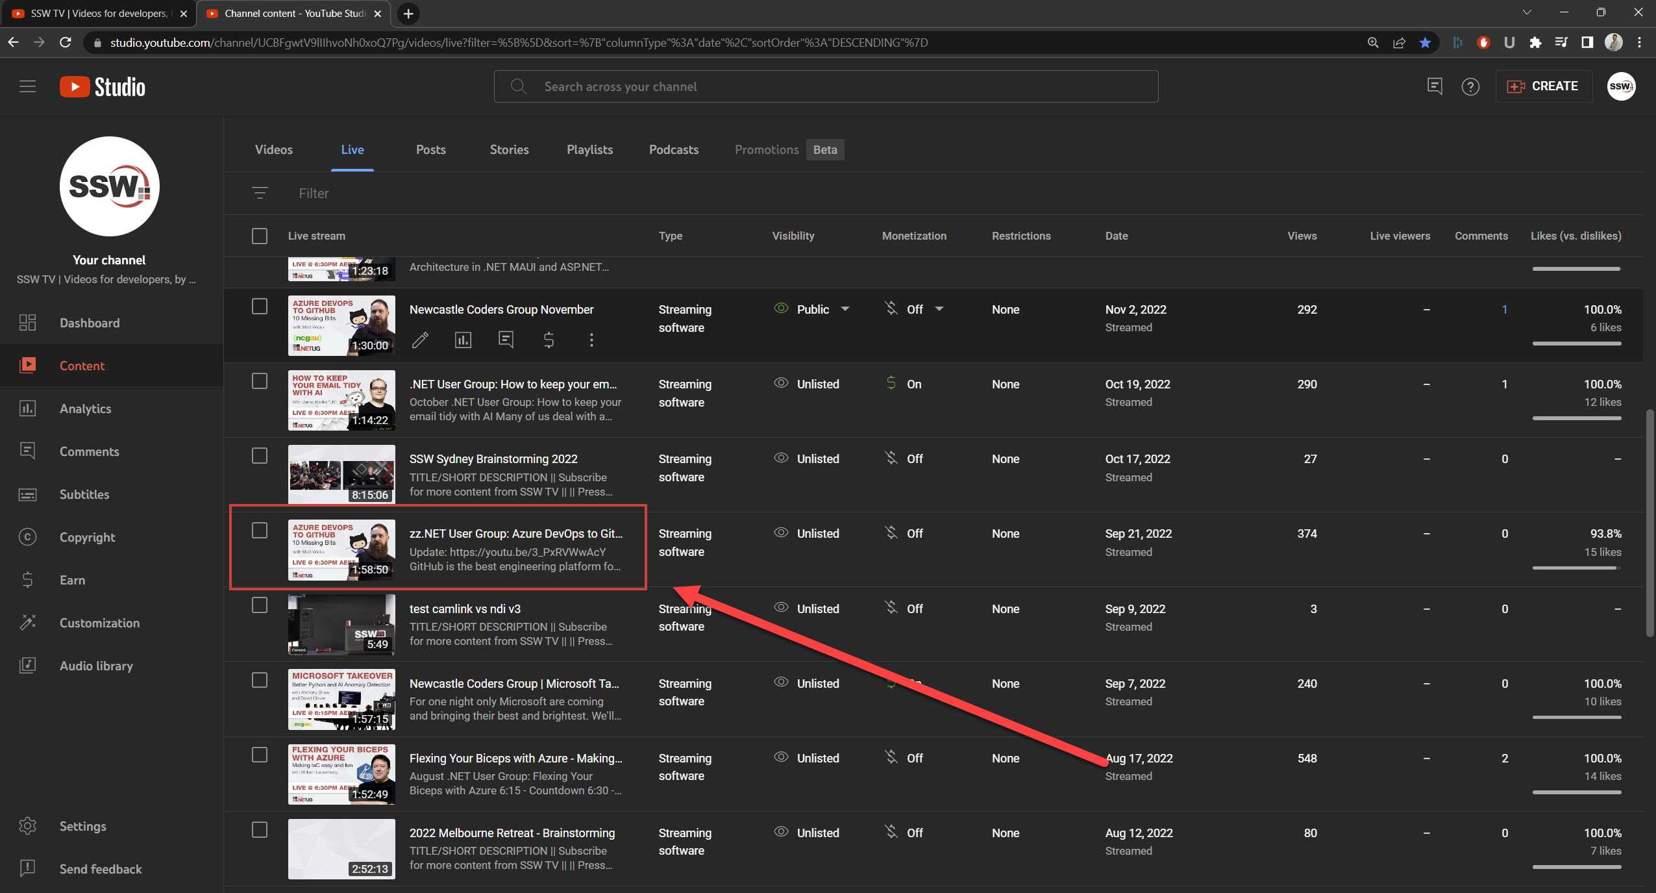Tick the checkbox for test camlink vs ndi v3
The height and width of the screenshot is (893, 1656).
pyautogui.click(x=260, y=605)
